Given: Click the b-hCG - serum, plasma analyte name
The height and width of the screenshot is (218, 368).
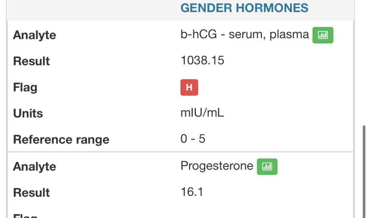Looking at the screenshot, I should click(x=244, y=34).
